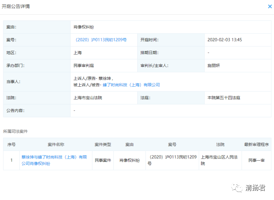
Task: Click the 开庭公告详情 title
Action: click(16, 6)
